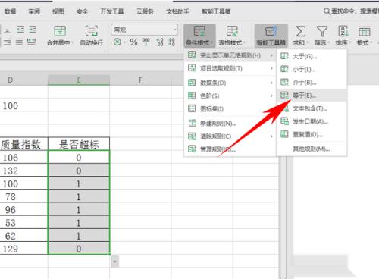Select the 大于(G)... rule
Image resolution: width=379 pixels, height=279 pixels.
click(312, 56)
